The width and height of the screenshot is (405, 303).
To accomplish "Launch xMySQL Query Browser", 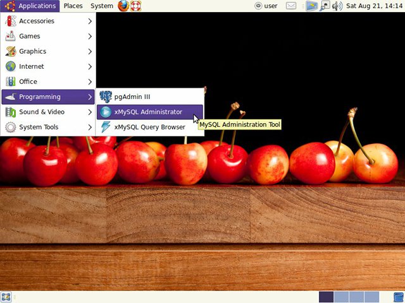I will click(150, 127).
